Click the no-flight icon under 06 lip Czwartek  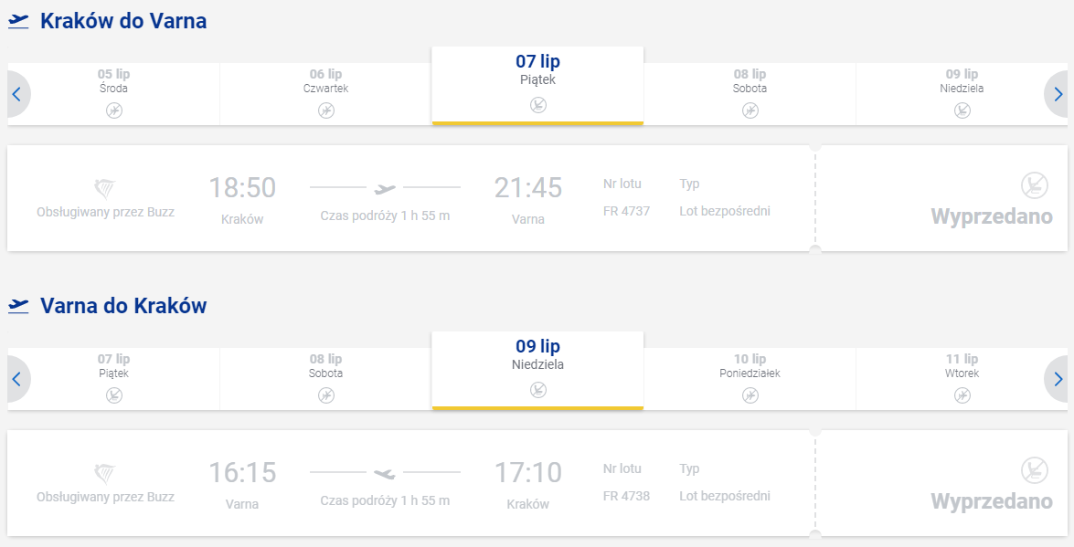[x=326, y=110]
